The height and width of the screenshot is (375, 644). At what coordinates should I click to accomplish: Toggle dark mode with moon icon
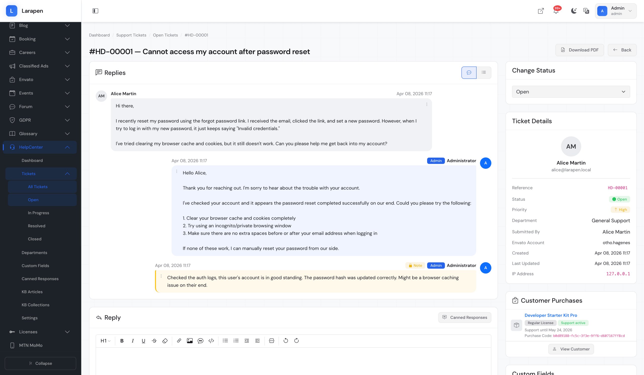coord(574,11)
